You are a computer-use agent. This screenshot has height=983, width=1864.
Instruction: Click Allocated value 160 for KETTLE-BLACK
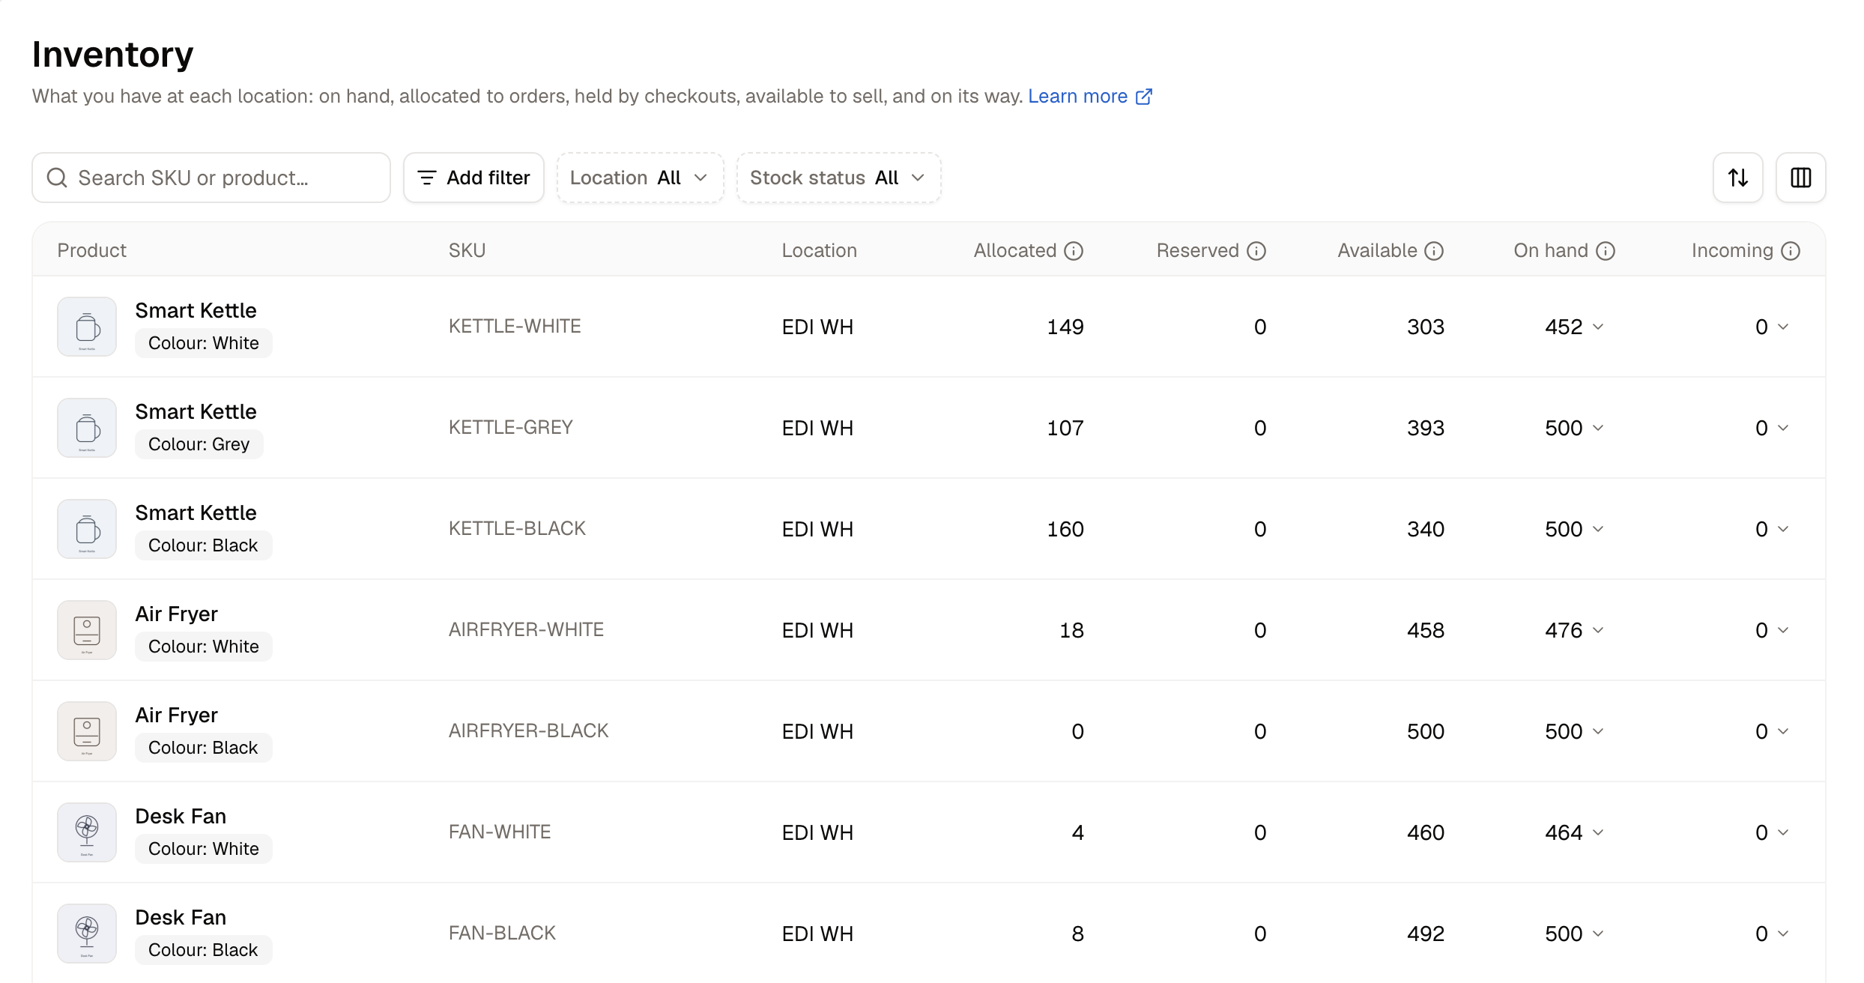point(1065,529)
